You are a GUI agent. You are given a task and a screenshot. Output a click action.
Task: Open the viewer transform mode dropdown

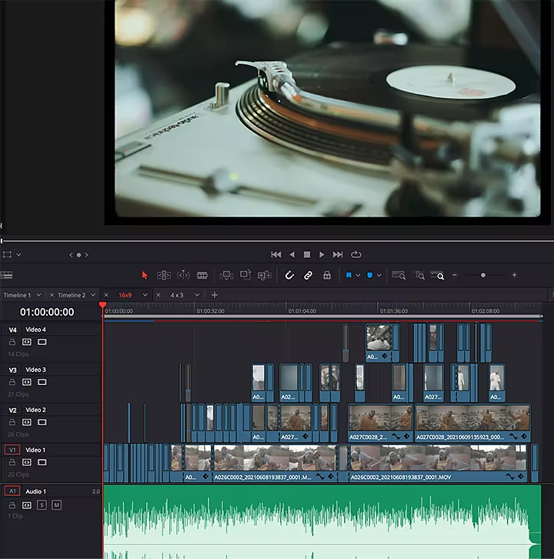[18, 254]
